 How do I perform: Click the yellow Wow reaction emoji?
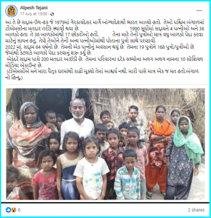click(x=13, y=210)
